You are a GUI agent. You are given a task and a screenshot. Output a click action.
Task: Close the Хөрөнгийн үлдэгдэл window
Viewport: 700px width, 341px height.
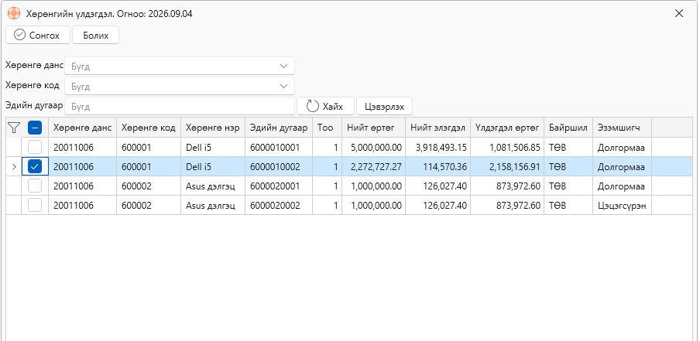679,13
